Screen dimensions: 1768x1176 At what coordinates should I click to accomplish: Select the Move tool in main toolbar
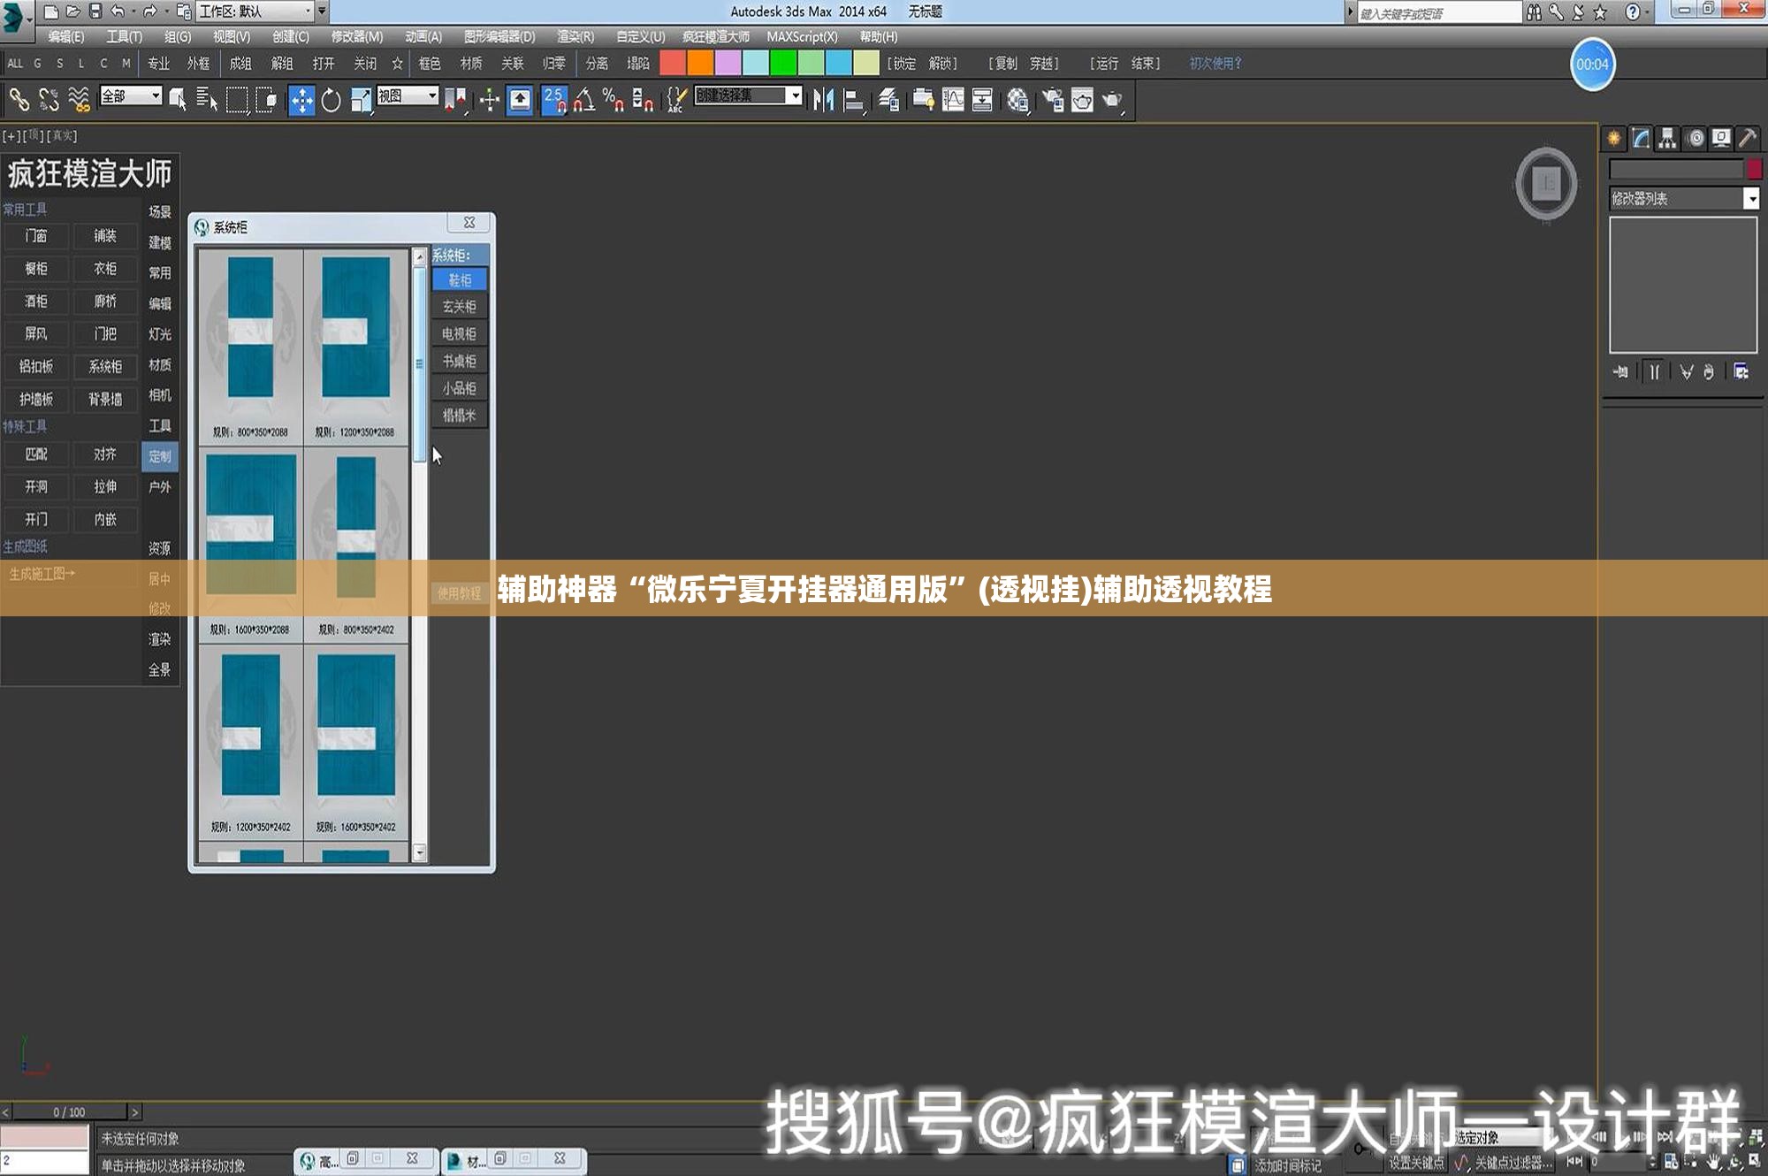(301, 100)
